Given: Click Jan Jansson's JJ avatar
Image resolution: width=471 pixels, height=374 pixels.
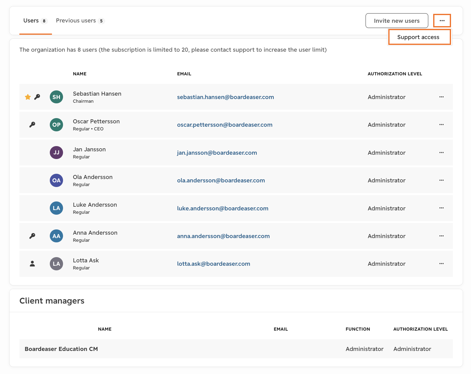Looking at the screenshot, I should pos(57,153).
